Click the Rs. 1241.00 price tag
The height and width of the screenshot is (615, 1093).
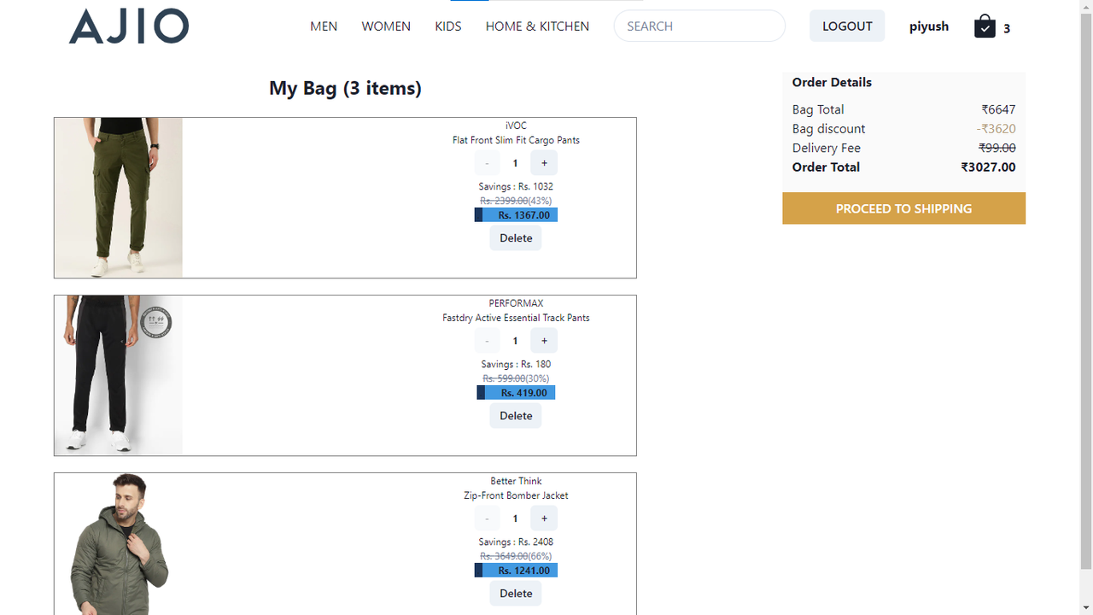coord(516,571)
